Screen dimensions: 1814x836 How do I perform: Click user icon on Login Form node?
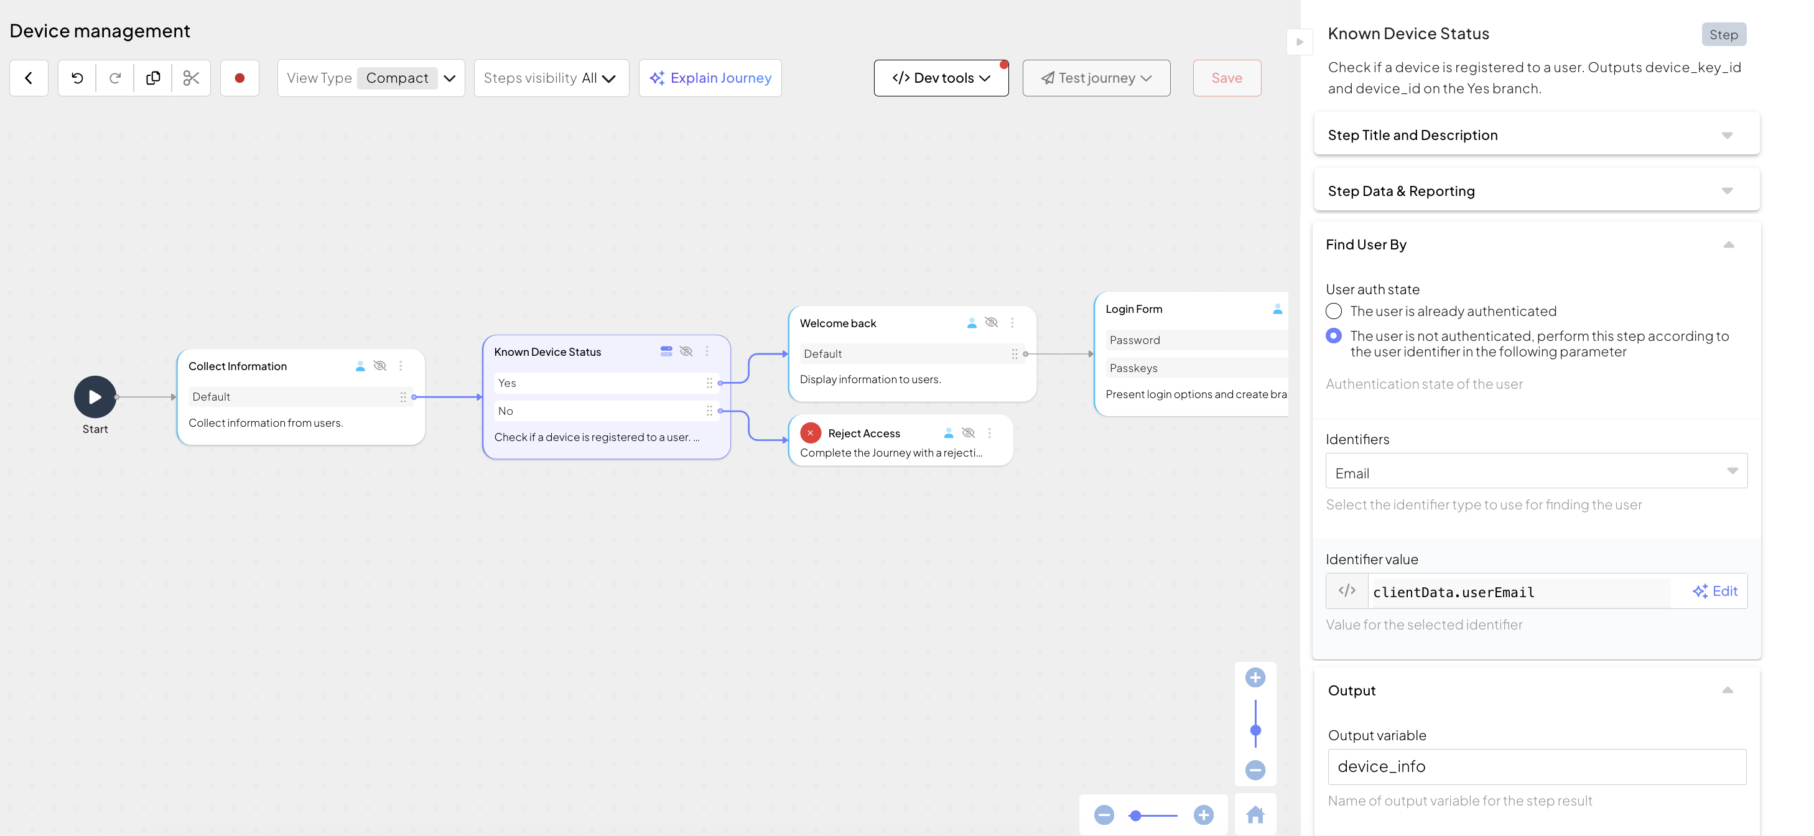pos(1277,309)
